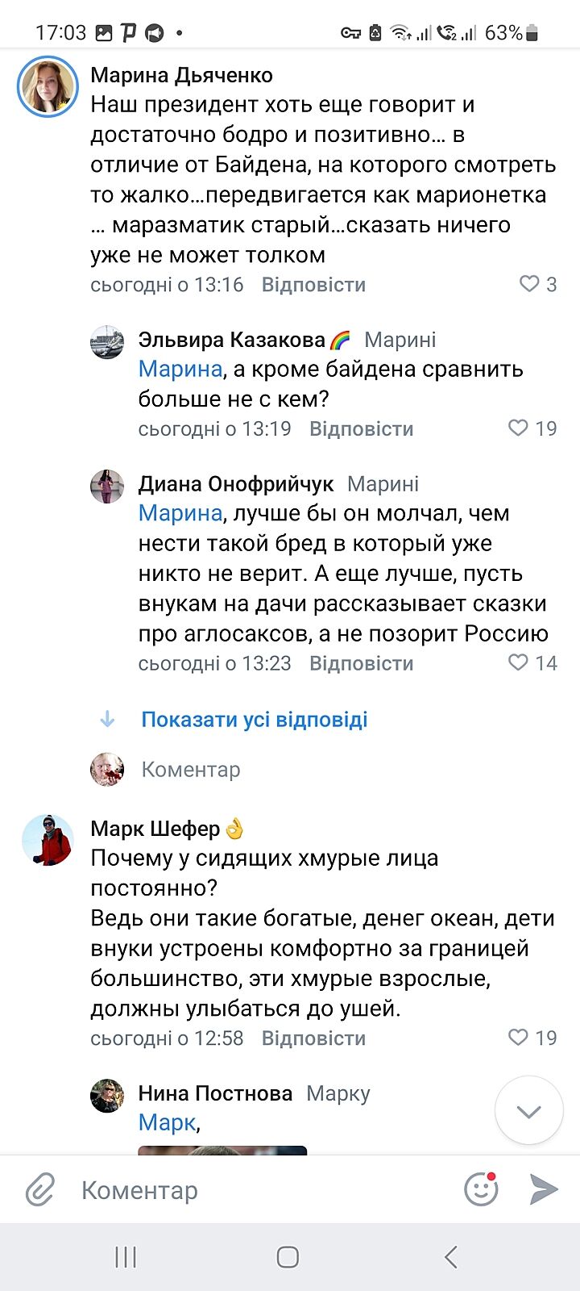Open the emoji smiley picker
Screen dimensions: 580x1291
pyautogui.click(x=481, y=1189)
